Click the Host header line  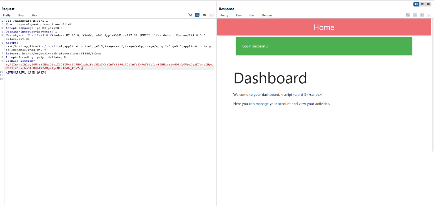[x=39, y=24]
